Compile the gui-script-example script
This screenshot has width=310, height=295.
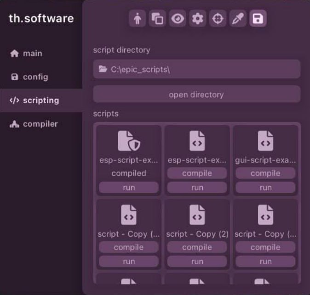(x=265, y=173)
